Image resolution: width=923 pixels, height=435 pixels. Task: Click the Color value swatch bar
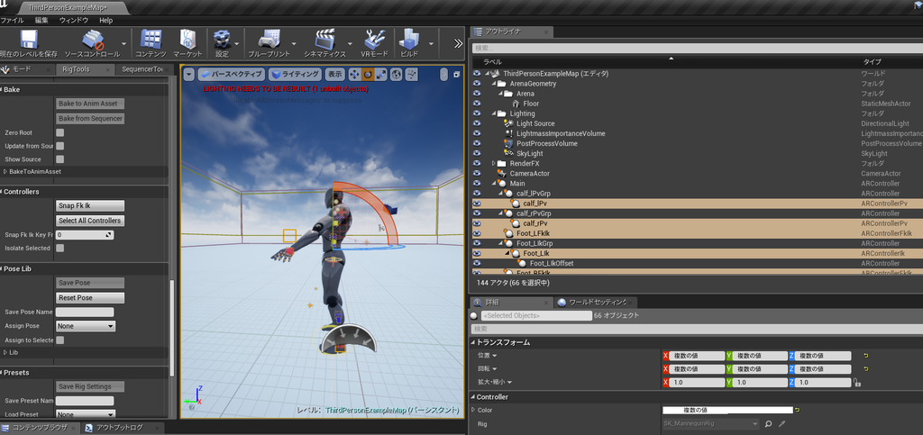coord(727,410)
